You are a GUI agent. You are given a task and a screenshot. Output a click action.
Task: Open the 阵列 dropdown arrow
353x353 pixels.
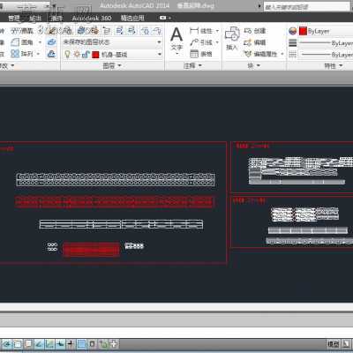coord(39,54)
